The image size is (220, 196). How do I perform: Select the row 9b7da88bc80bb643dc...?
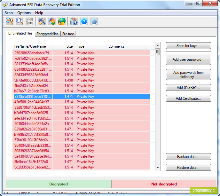tap(82, 80)
